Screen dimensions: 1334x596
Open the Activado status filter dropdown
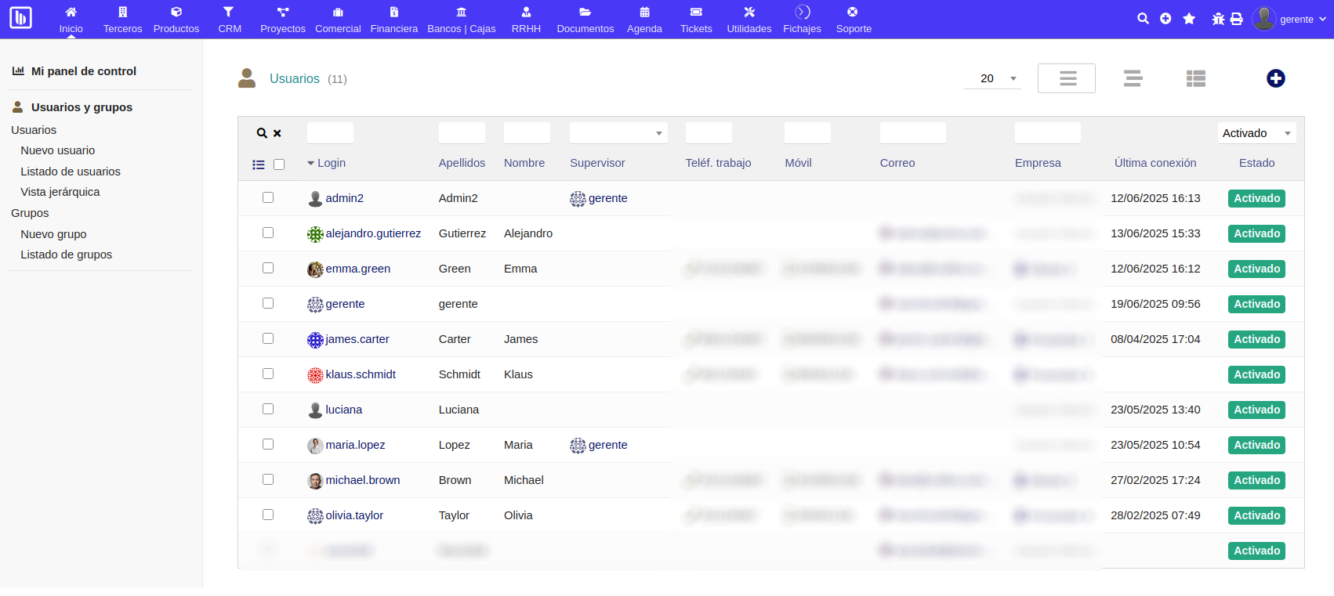1256,133
